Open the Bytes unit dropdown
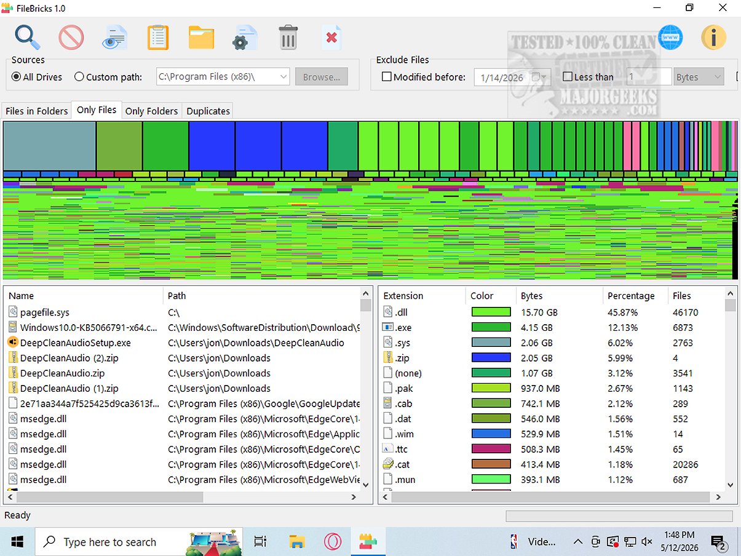This screenshot has height=556, width=741. point(699,77)
